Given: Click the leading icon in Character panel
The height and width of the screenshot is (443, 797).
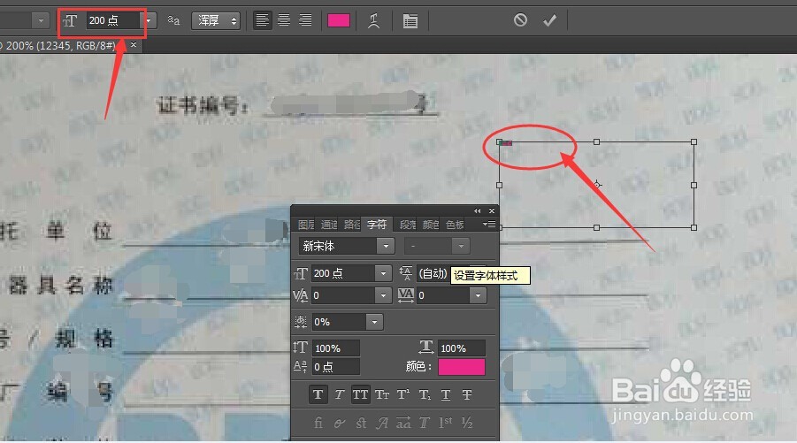Looking at the screenshot, I should [x=406, y=273].
